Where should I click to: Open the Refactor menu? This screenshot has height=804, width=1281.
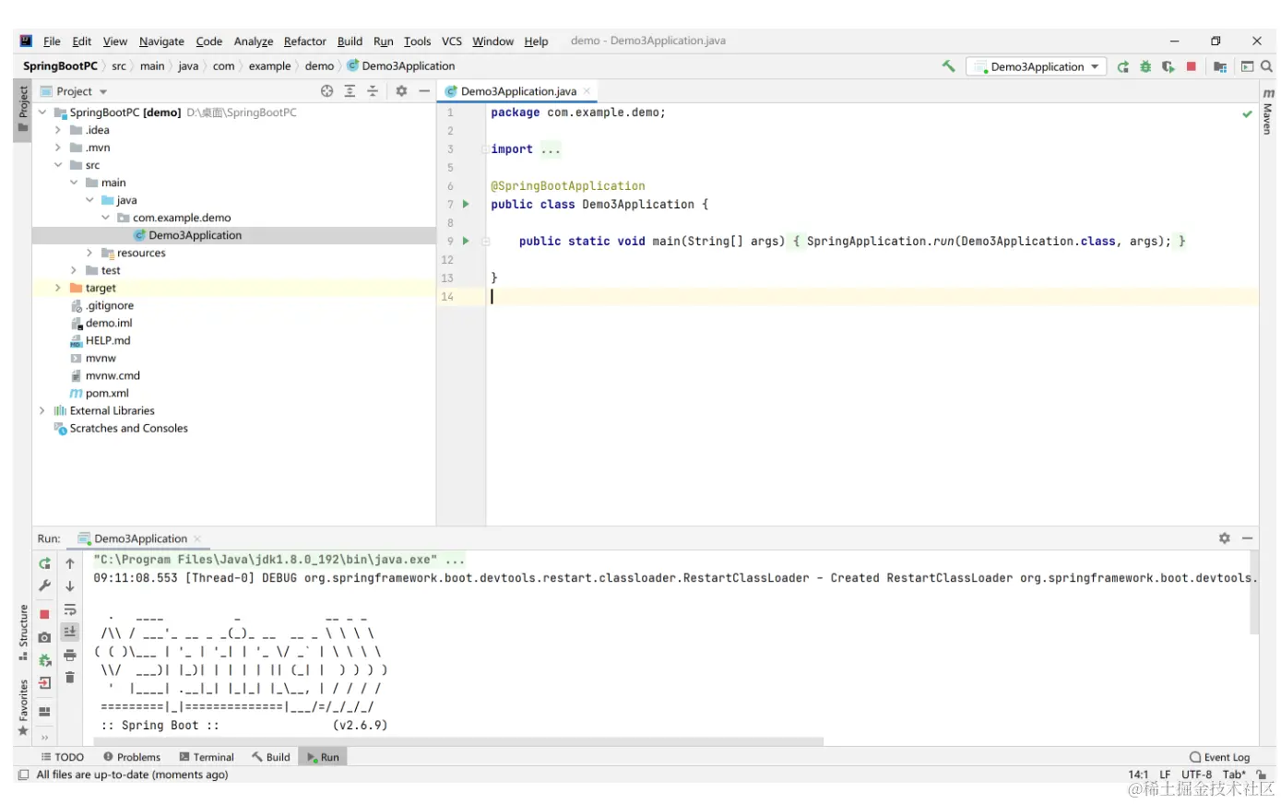305,41
